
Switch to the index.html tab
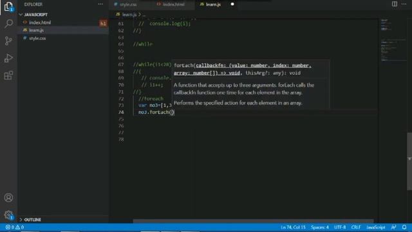coord(173,5)
